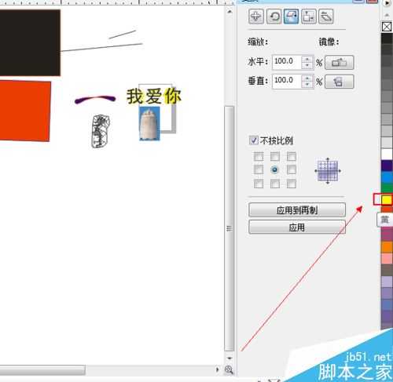This screenshot has width=393, height=382.
Task: Decrease the 水平 scale with the down arrow
Action: [x=307, y=65]
